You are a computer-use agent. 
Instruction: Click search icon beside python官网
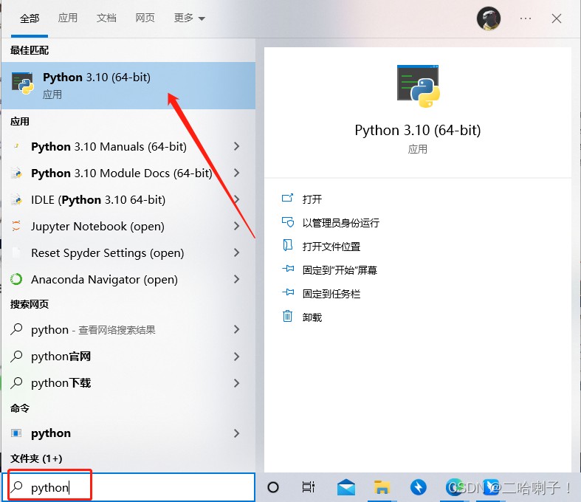(x=16, y=357)
